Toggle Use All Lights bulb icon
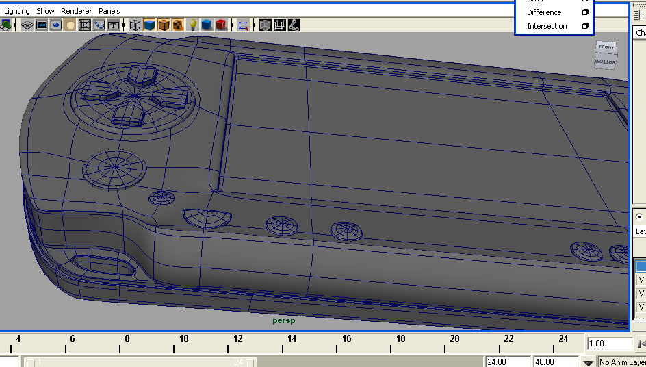The image size is (646, 367). point(192,25)
